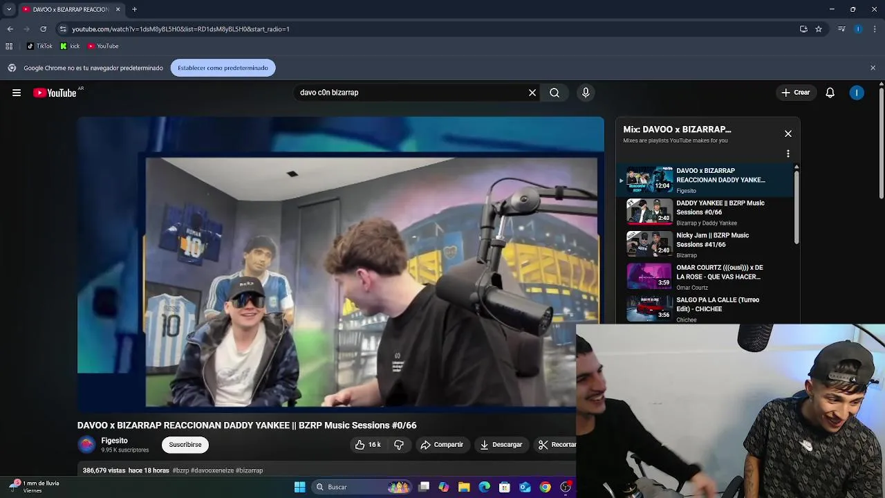Run search with the magnifier button
885x498 pixels.
point(555,93)
